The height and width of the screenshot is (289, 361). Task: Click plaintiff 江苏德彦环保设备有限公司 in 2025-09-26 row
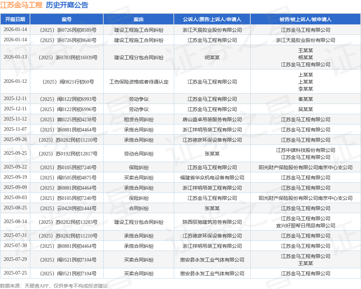[212, 140]
